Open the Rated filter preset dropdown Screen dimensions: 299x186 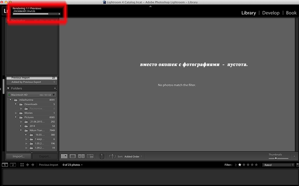click(278, 165)
